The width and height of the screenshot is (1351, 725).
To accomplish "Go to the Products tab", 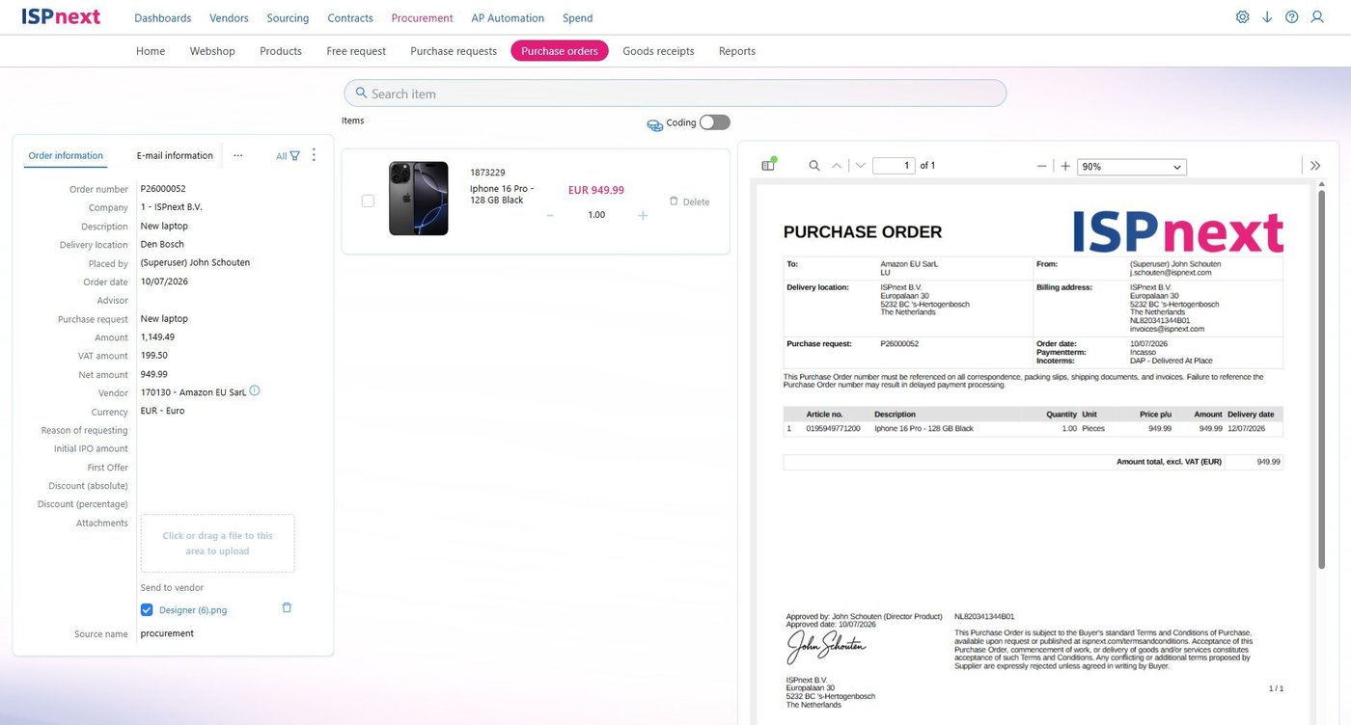I will point(281,51).
